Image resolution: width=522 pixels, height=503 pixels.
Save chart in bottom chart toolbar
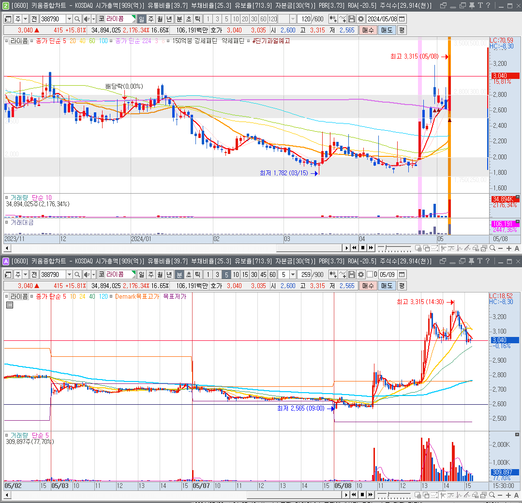coord(352,274)
